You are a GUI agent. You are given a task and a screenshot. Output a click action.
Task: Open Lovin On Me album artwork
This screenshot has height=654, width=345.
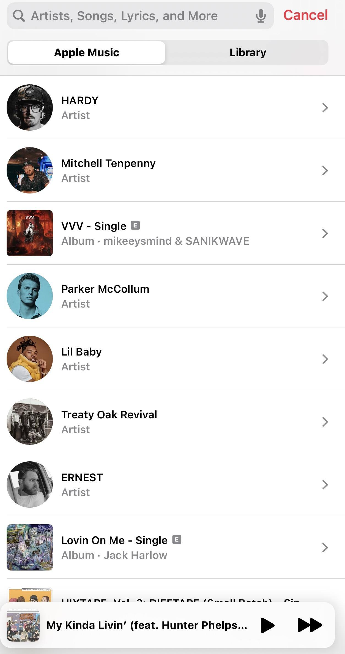(30, 547)
